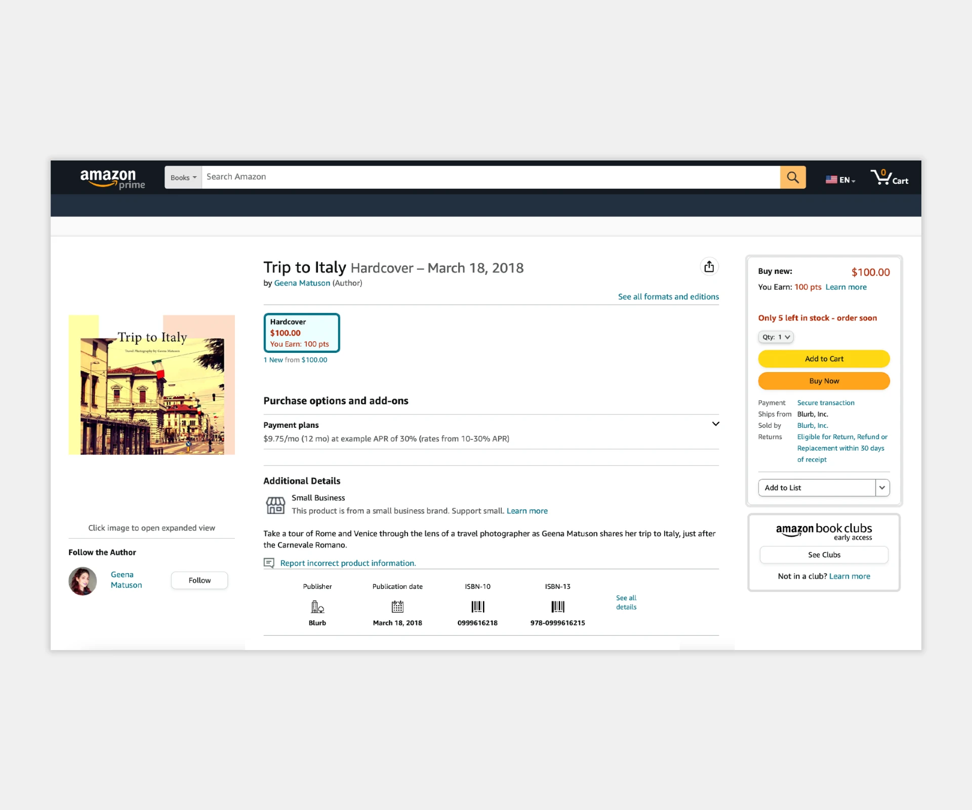Follow author Geena Matuson
The image size is (972, 810).
[199, 580]
